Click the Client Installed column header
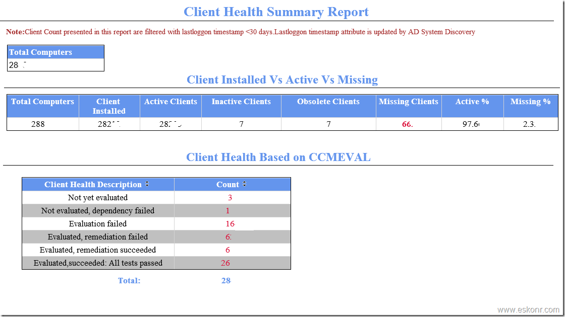This screenshot has width=565, height=317. coord(108,106)
